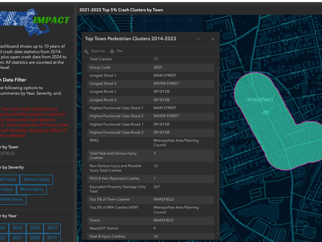This screenshot has width=322, height=242.
Task: Toggle the Minor Injury severity filter
Action: (32, 190)
